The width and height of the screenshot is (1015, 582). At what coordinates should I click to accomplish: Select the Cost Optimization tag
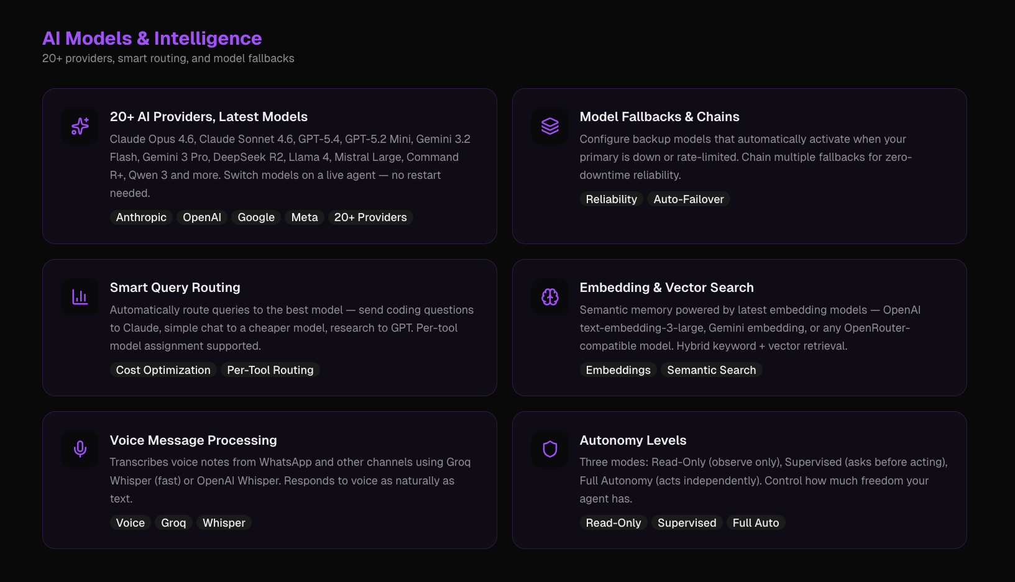point(163,370)
